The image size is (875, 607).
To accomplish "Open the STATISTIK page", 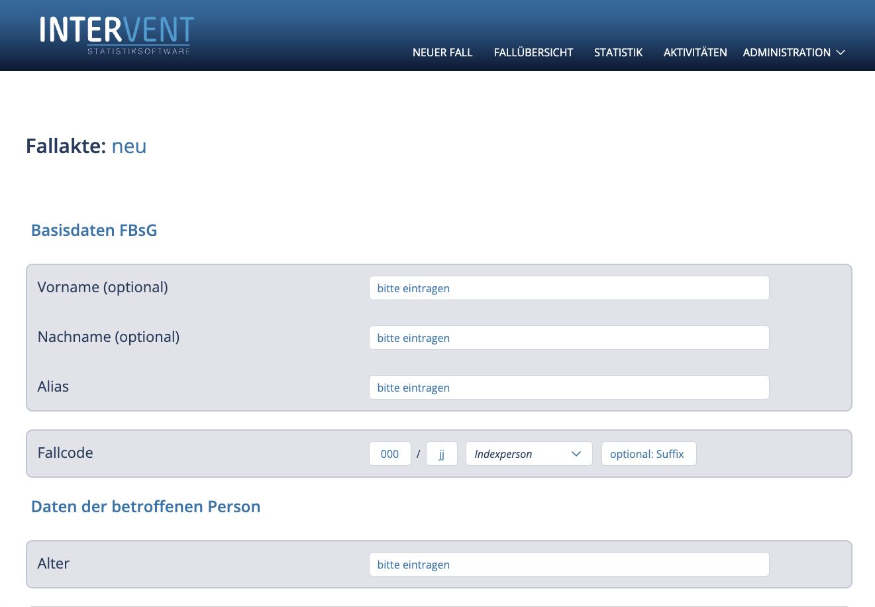I will click(618, 52).
